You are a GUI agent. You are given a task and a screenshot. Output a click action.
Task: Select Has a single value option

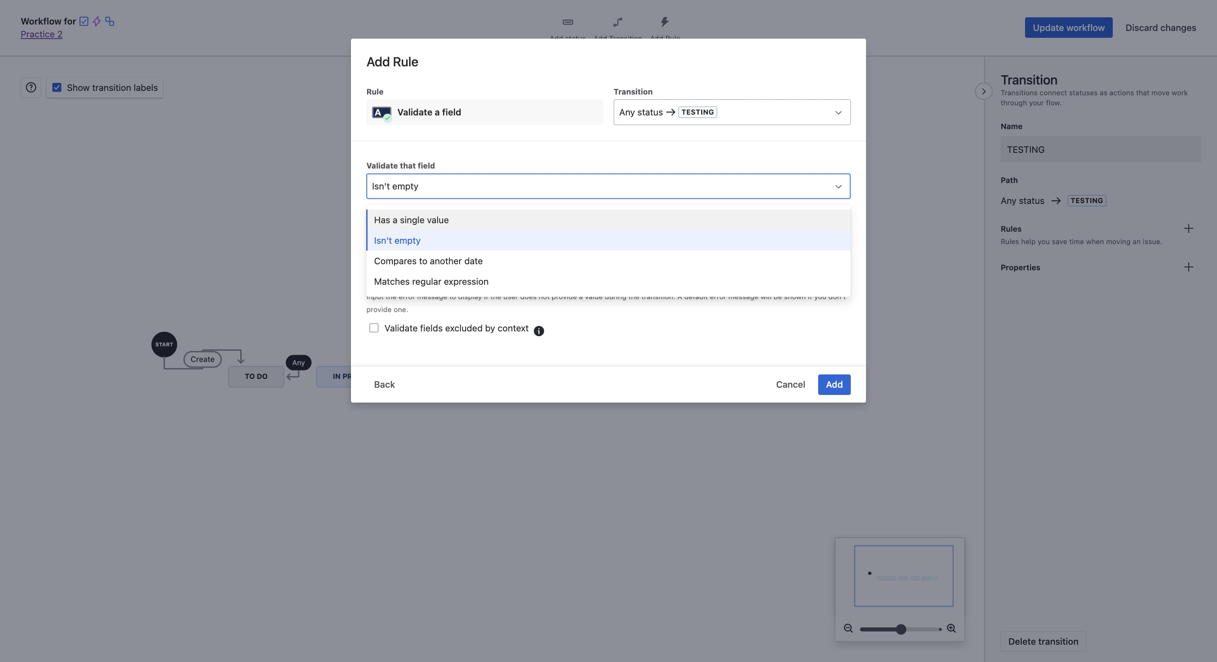pyautogui.click(x=608, y=220)
